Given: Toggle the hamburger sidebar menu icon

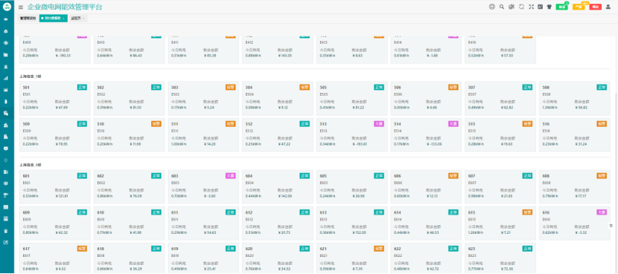Looking at the screenshot, I should pyautogui.click(x=21, y=7).
